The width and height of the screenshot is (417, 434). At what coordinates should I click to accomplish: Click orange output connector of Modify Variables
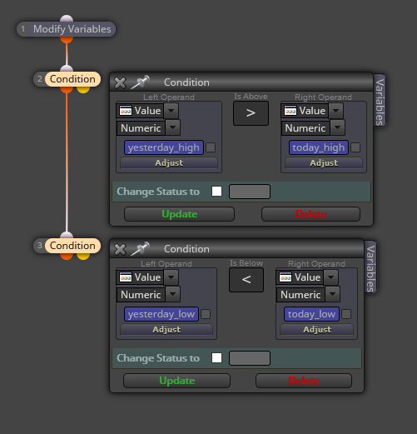(x=67, y=40)
